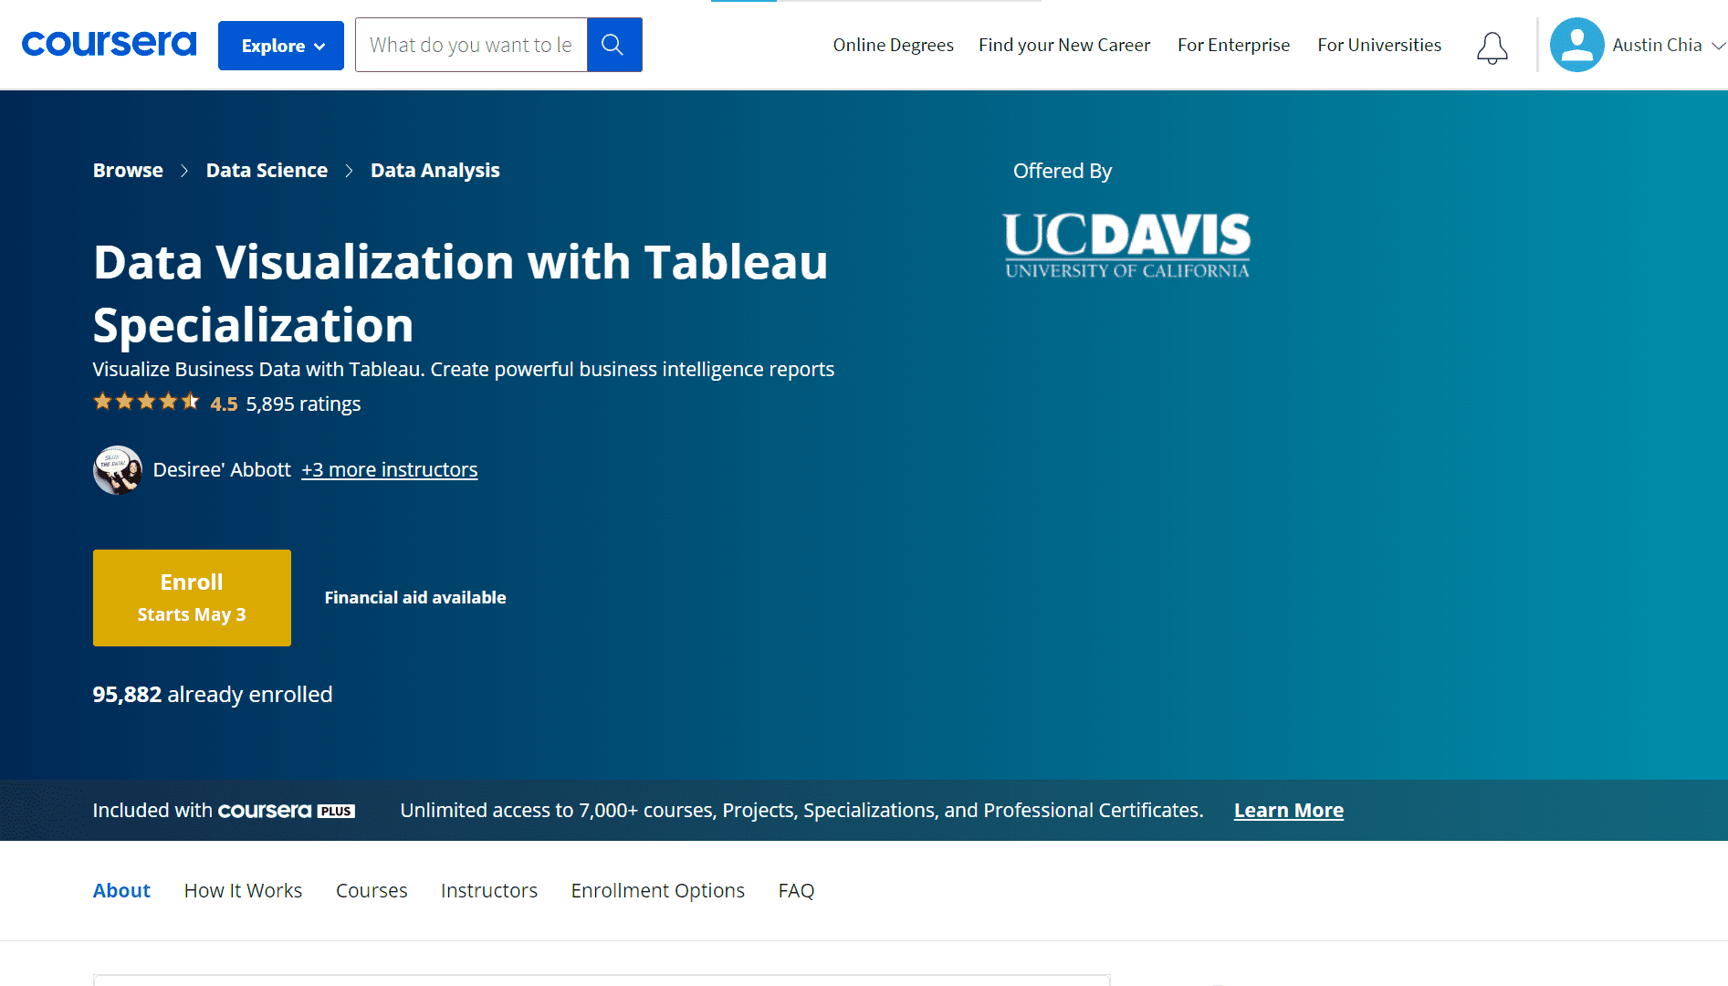1728x986 pixels.
Task: Click the Enroll button
Action: pyautogui.click(x=191, y=597)
